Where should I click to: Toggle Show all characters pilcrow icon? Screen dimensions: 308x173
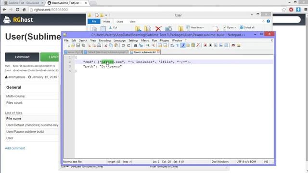pos(178,46)
